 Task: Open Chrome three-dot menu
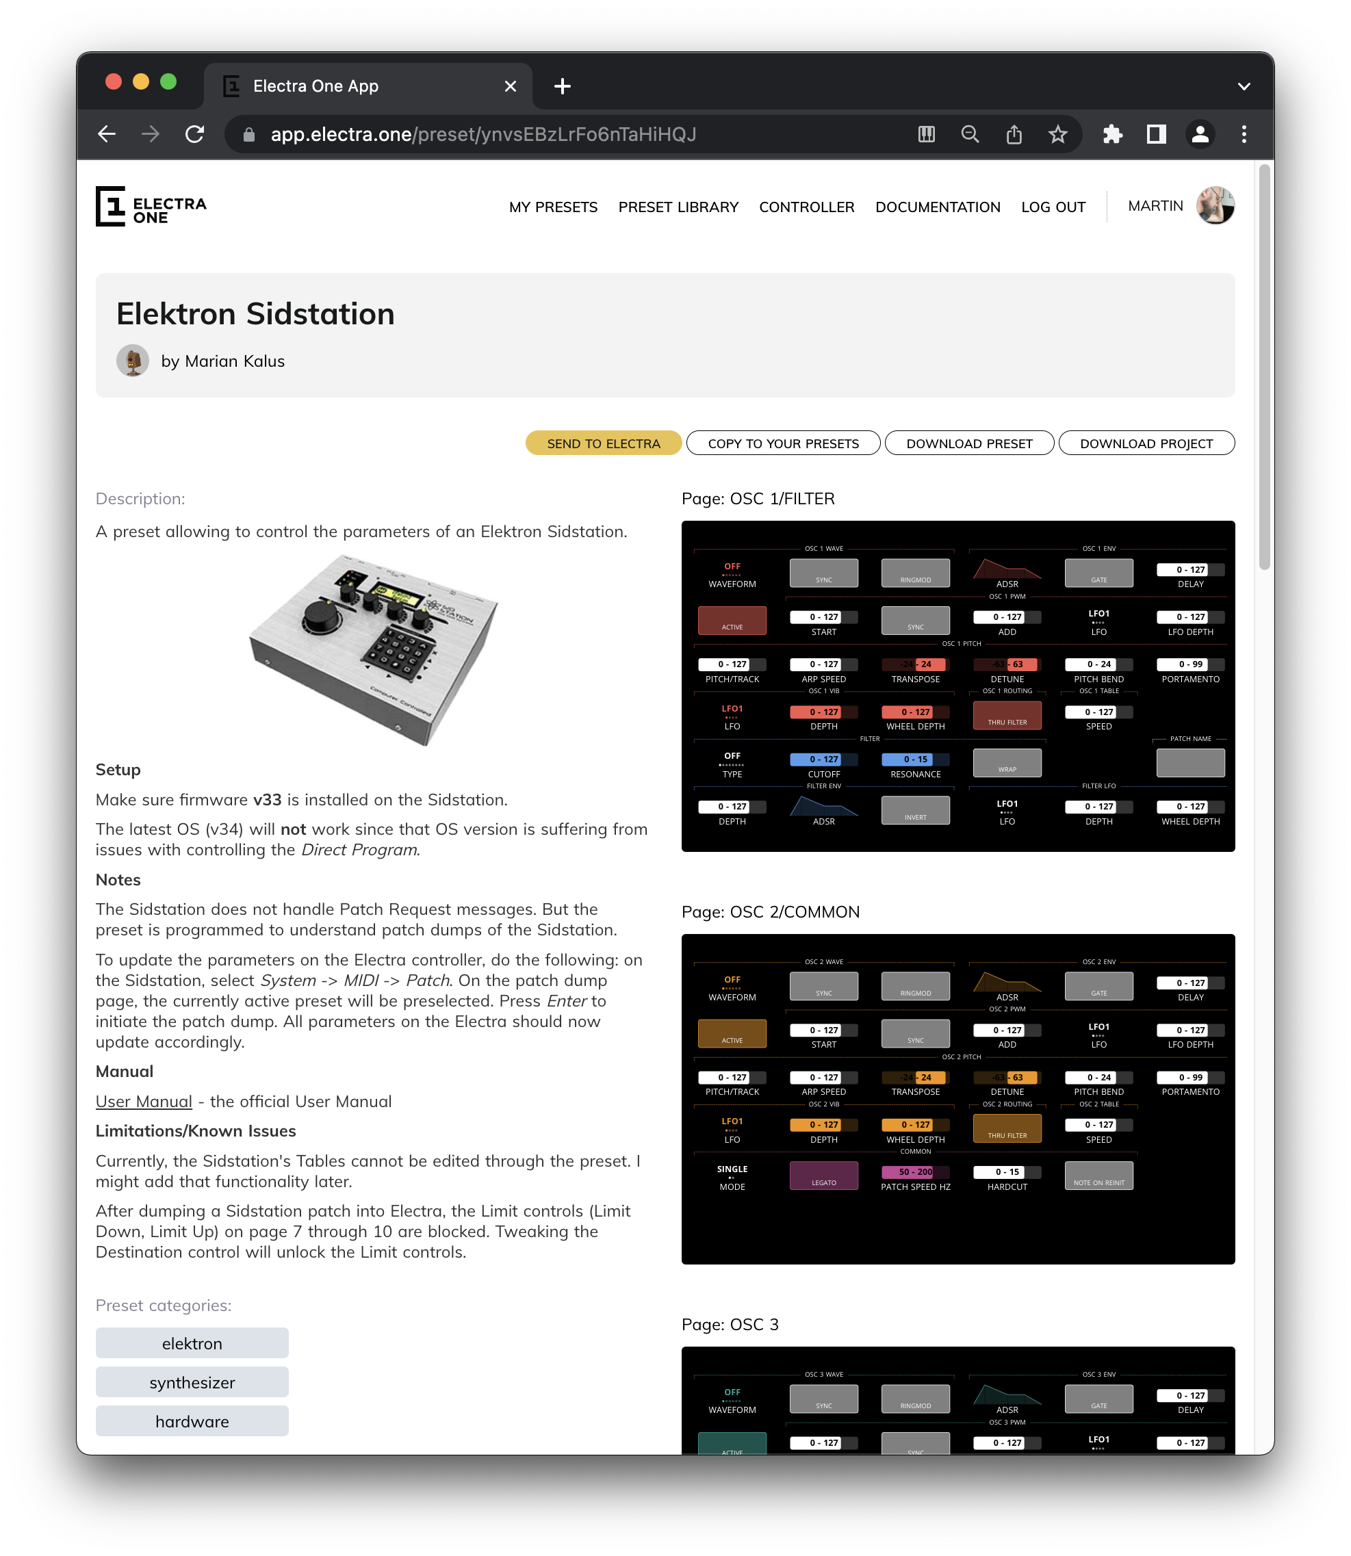tap(1243, 134)
